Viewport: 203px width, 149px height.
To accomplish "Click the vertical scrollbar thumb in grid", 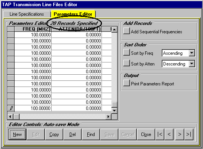I will 114,105.
